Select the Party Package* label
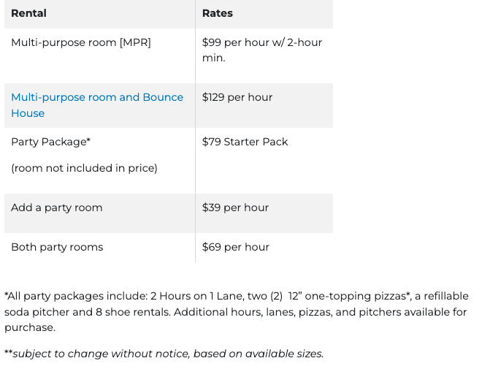Image resolution: width=482 pixels, height=369 pixels. point(51,142)
